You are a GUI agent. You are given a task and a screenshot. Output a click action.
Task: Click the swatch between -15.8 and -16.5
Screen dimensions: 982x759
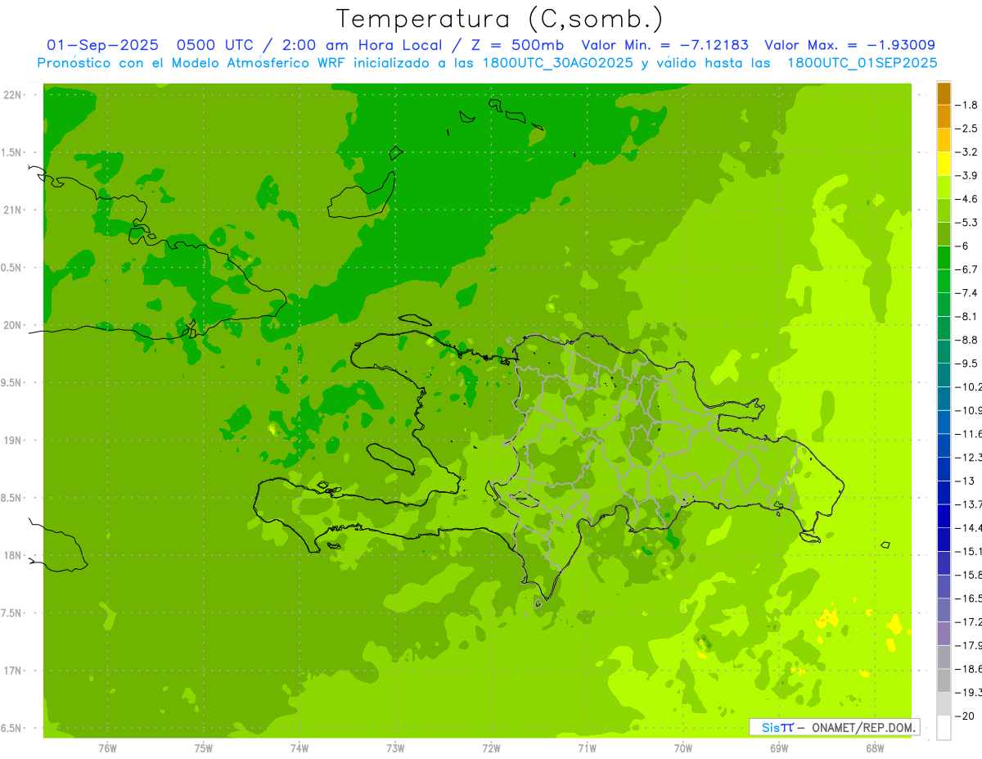pos(944,586)
